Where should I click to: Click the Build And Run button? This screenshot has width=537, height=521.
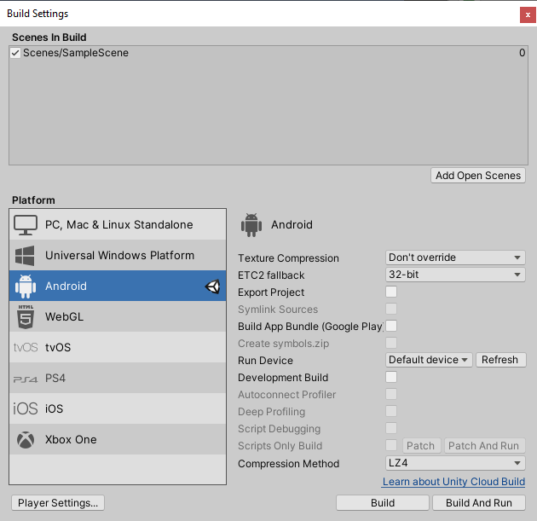click(479, 503)
